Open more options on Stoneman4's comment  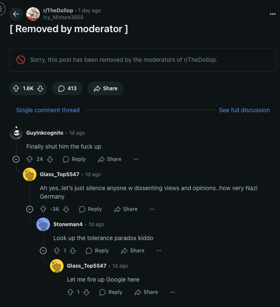[x=159, y=251]
